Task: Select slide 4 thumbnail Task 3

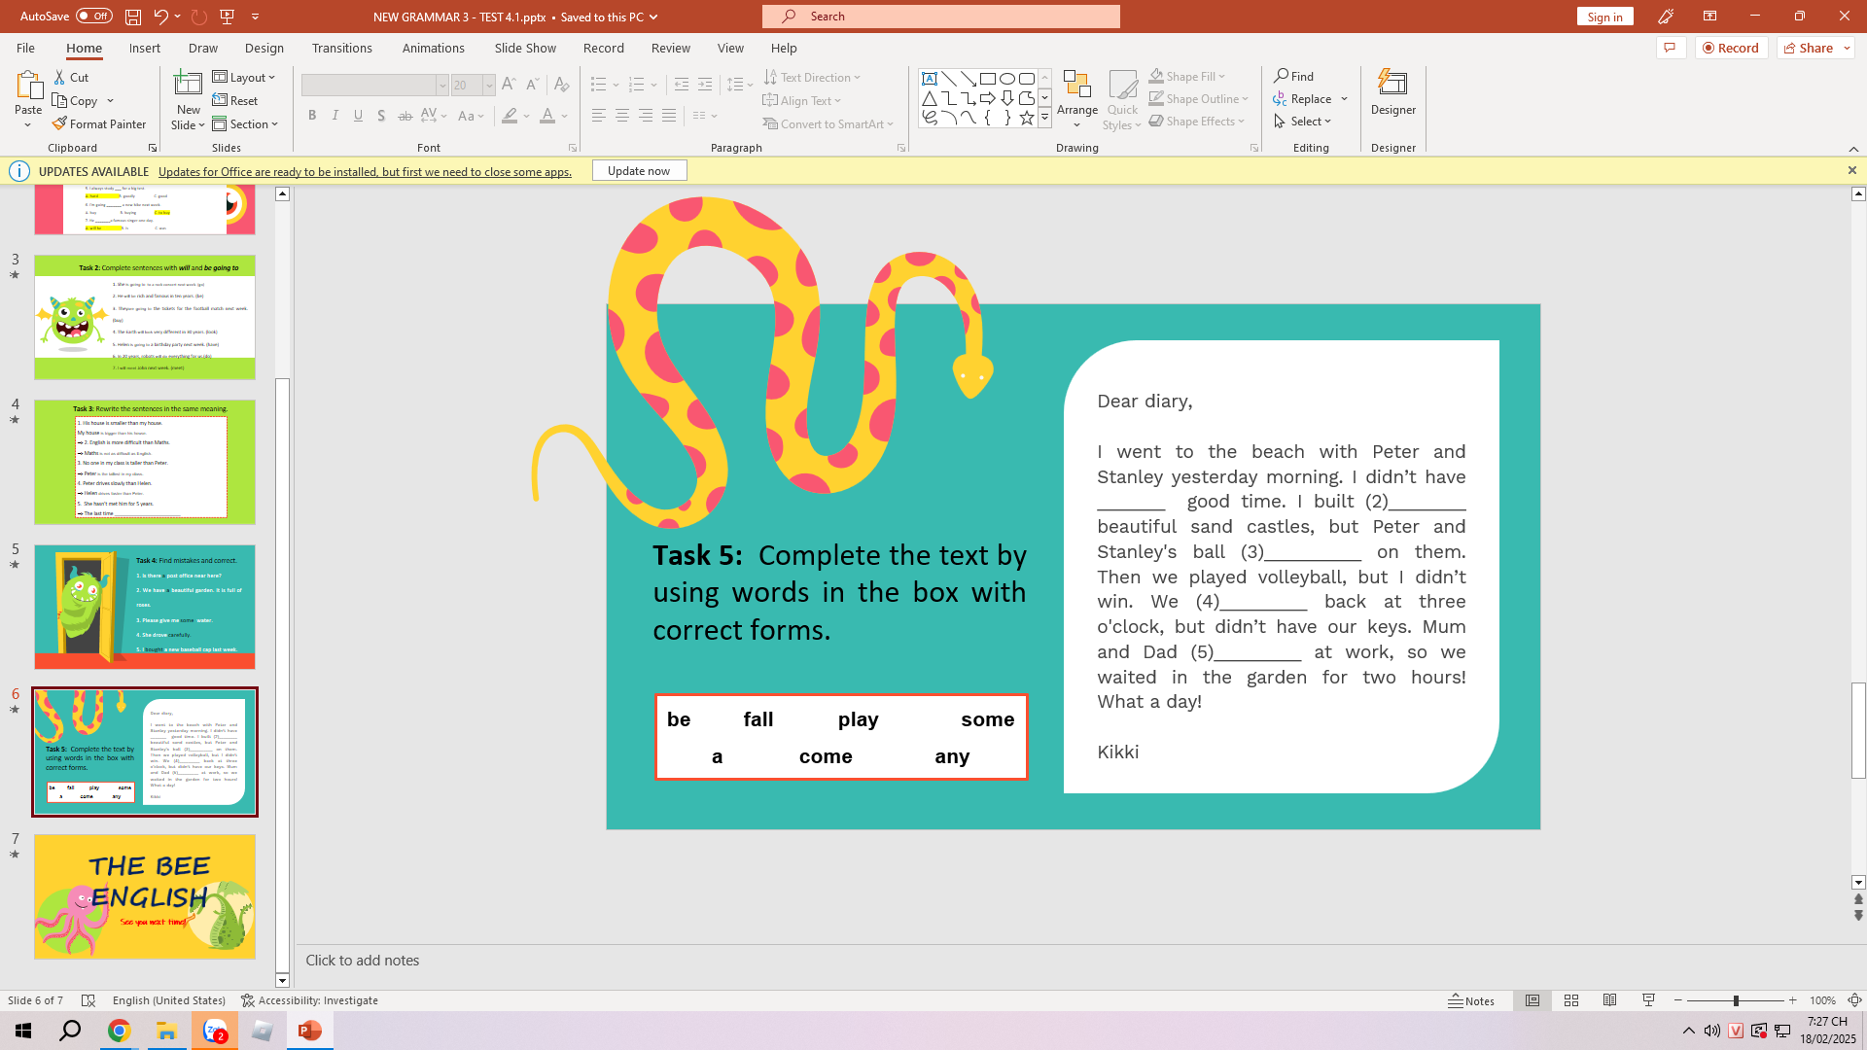Action: [x=145, y=462]
